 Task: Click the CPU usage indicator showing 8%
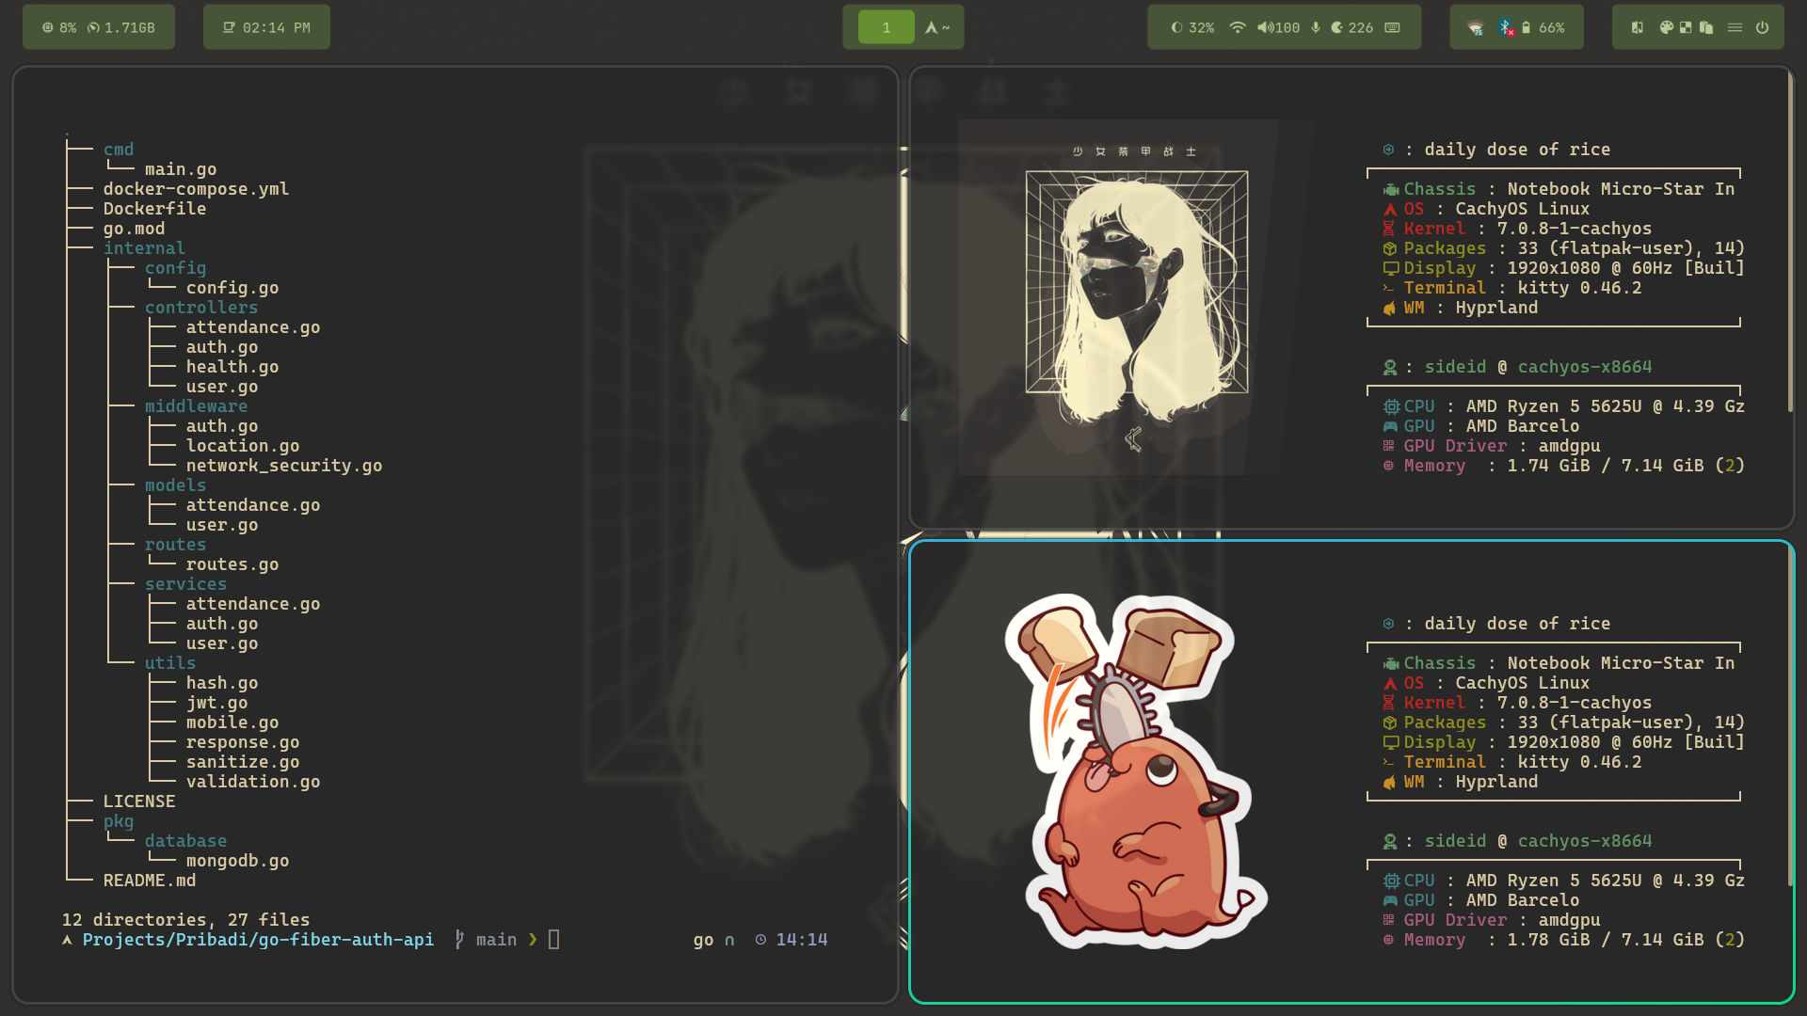click(59, 27)
